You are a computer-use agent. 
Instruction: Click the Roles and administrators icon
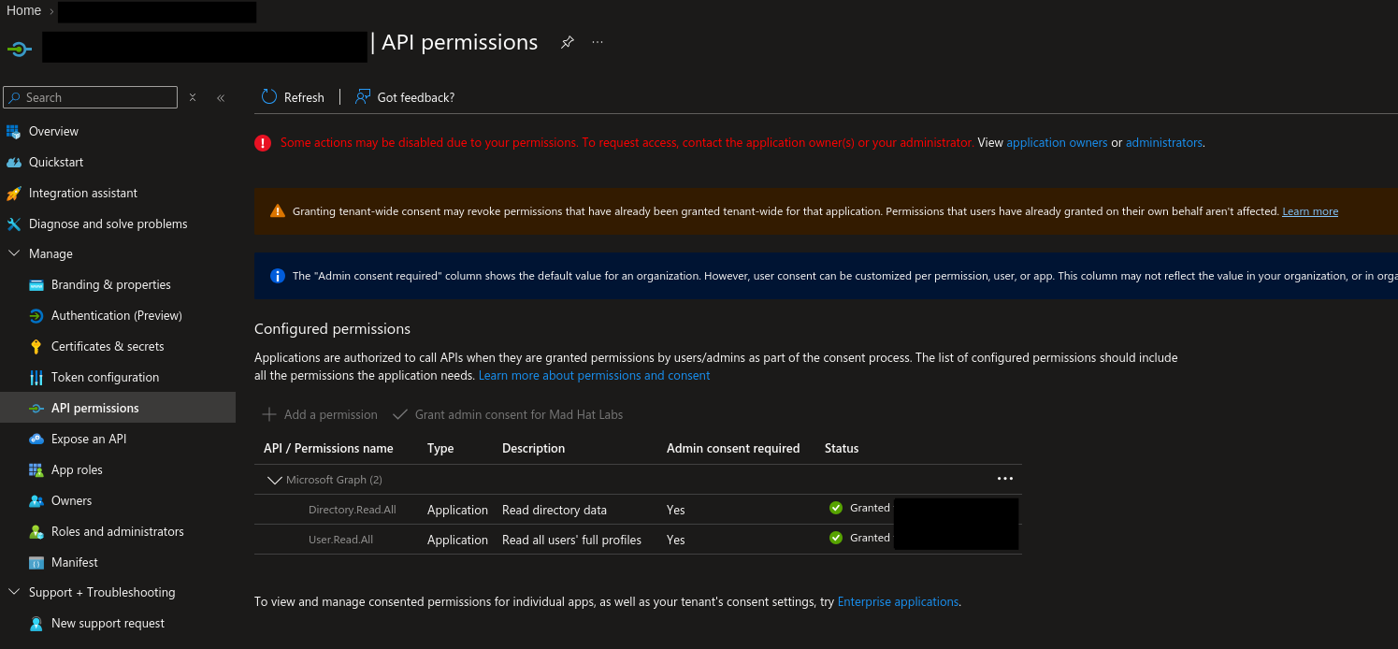(36, 531)
